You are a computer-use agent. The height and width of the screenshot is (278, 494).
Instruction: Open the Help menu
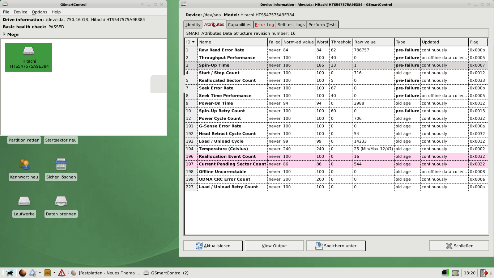56,12
